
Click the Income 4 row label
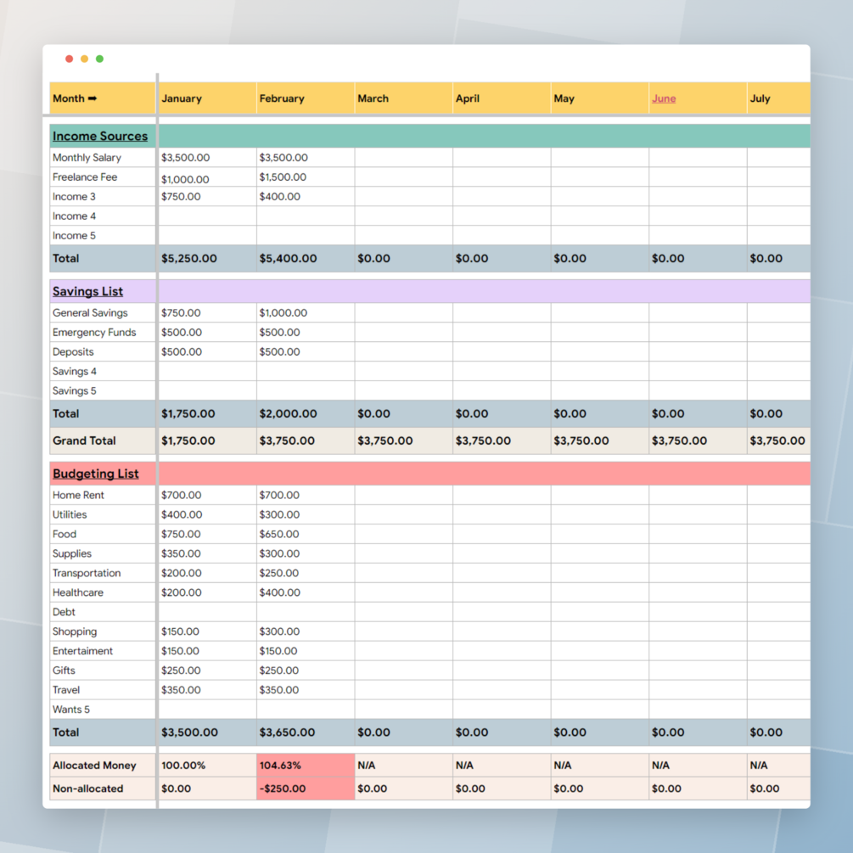74,216
